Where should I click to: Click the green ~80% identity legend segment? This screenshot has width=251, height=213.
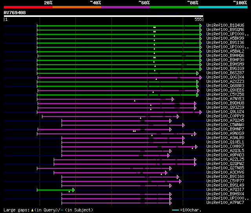tap(174, 7)
